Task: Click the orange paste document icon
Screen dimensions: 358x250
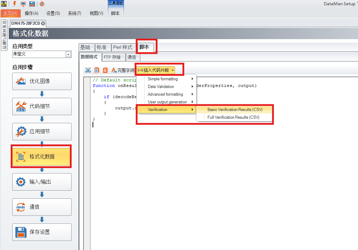Action: pyautogui.click(x=105, y=70)
